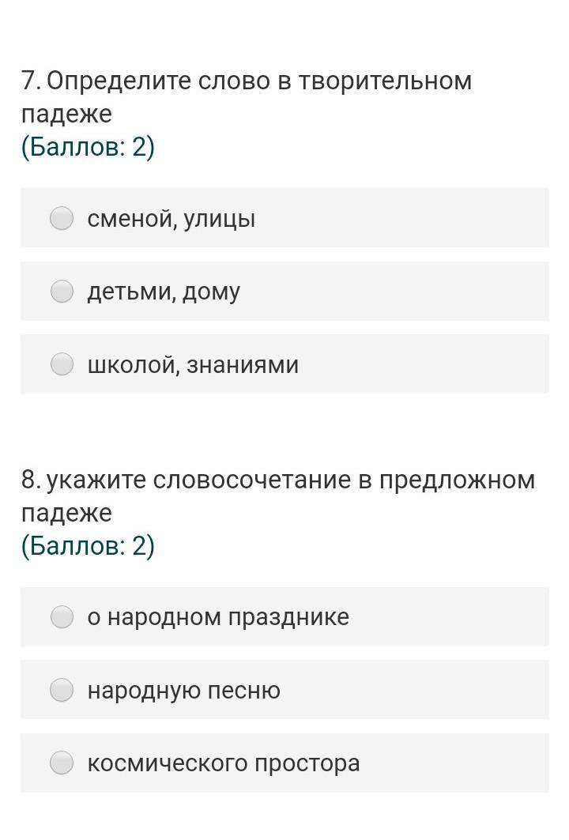Click the 'космического простора' option text

coord(224,764)
